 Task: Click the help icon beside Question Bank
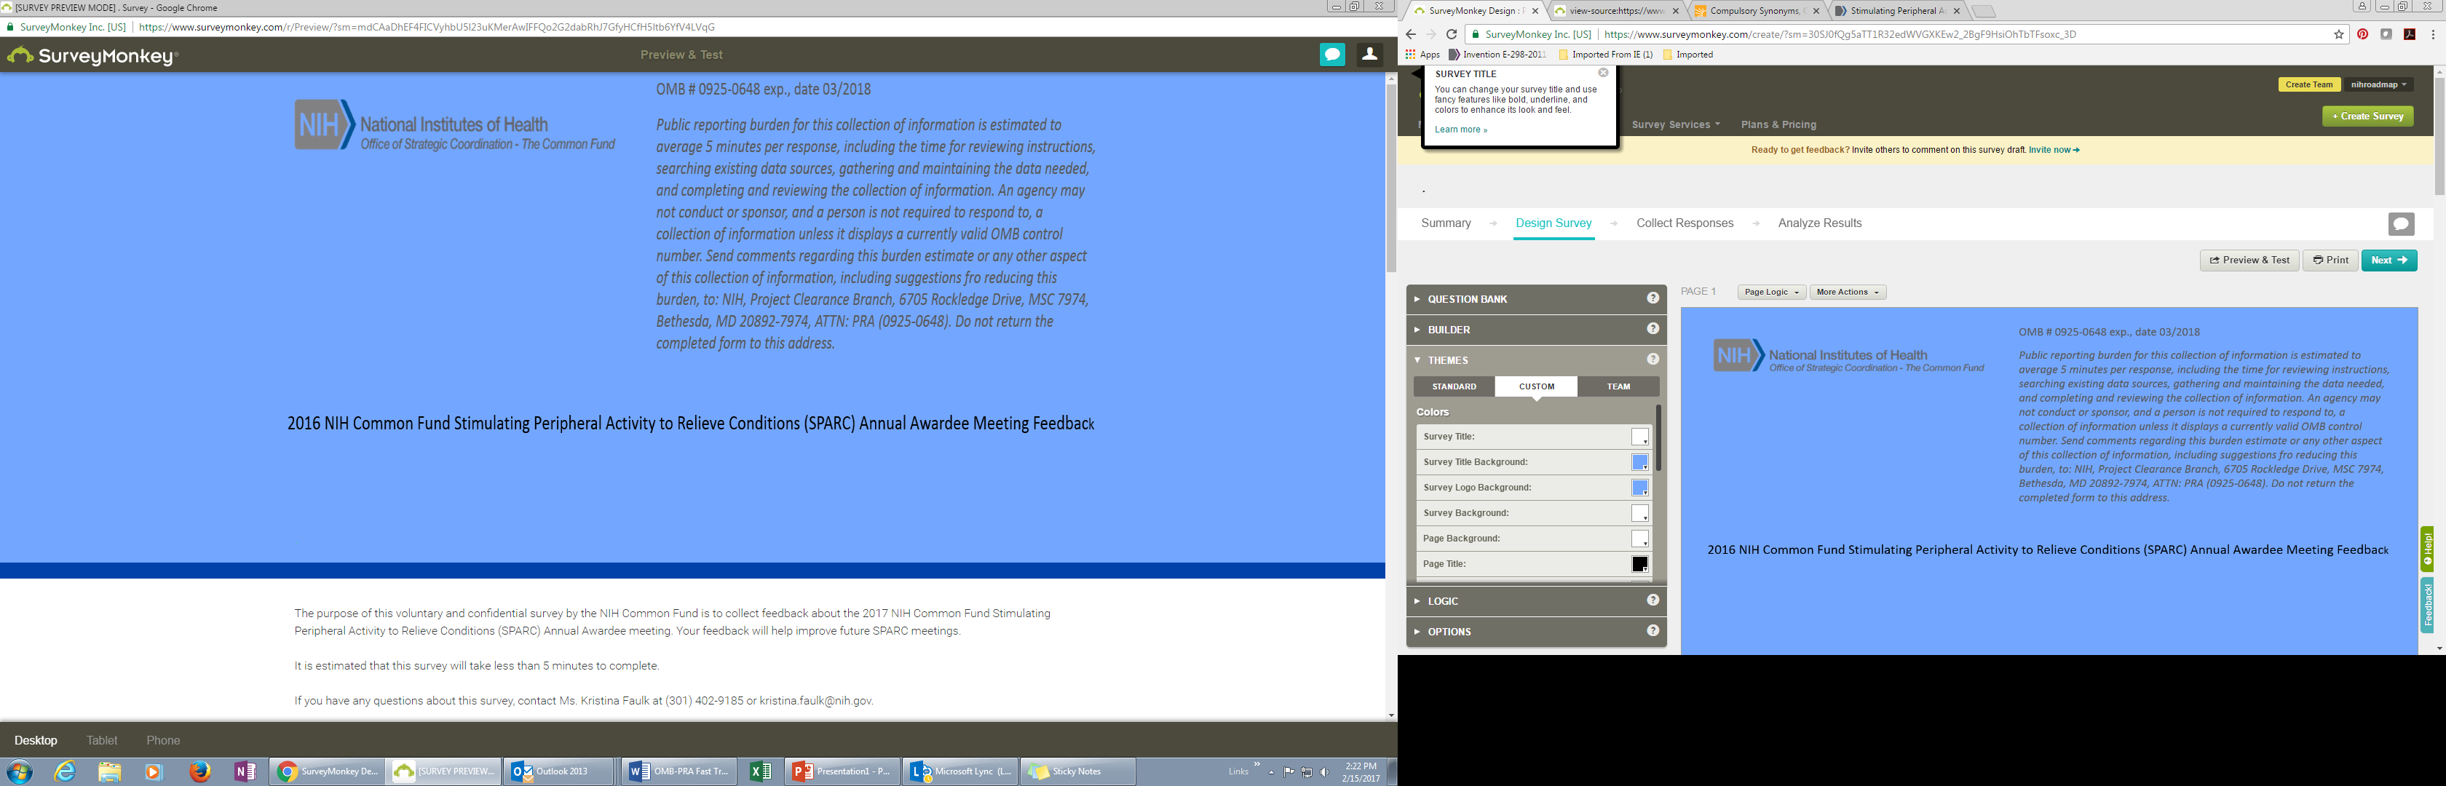pyautogui.click(x=1653, y=298)
